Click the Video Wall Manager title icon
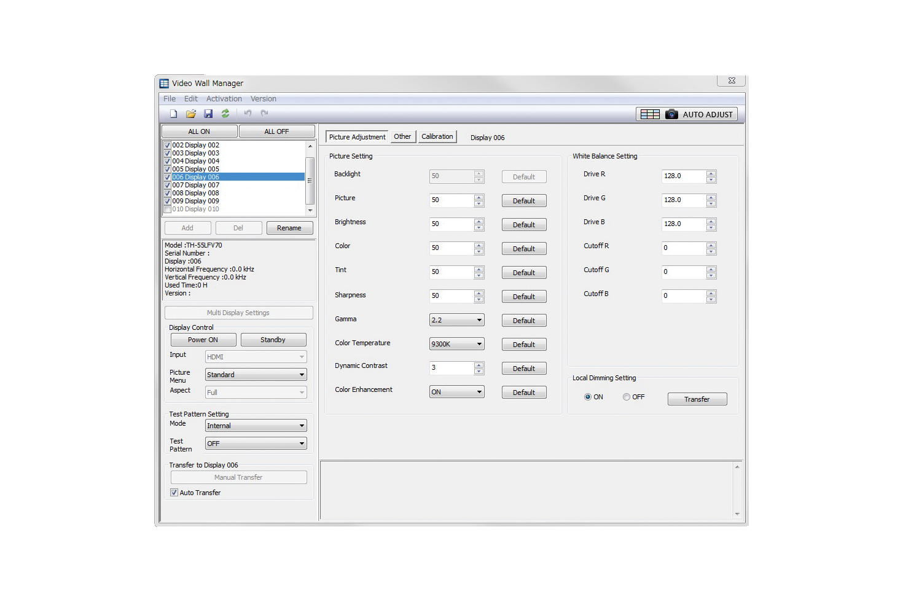903x602 pixels. 164,84
